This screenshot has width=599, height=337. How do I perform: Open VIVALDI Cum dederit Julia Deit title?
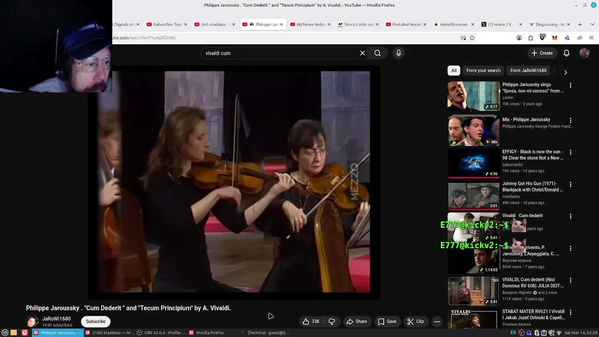tap(533, 283)
